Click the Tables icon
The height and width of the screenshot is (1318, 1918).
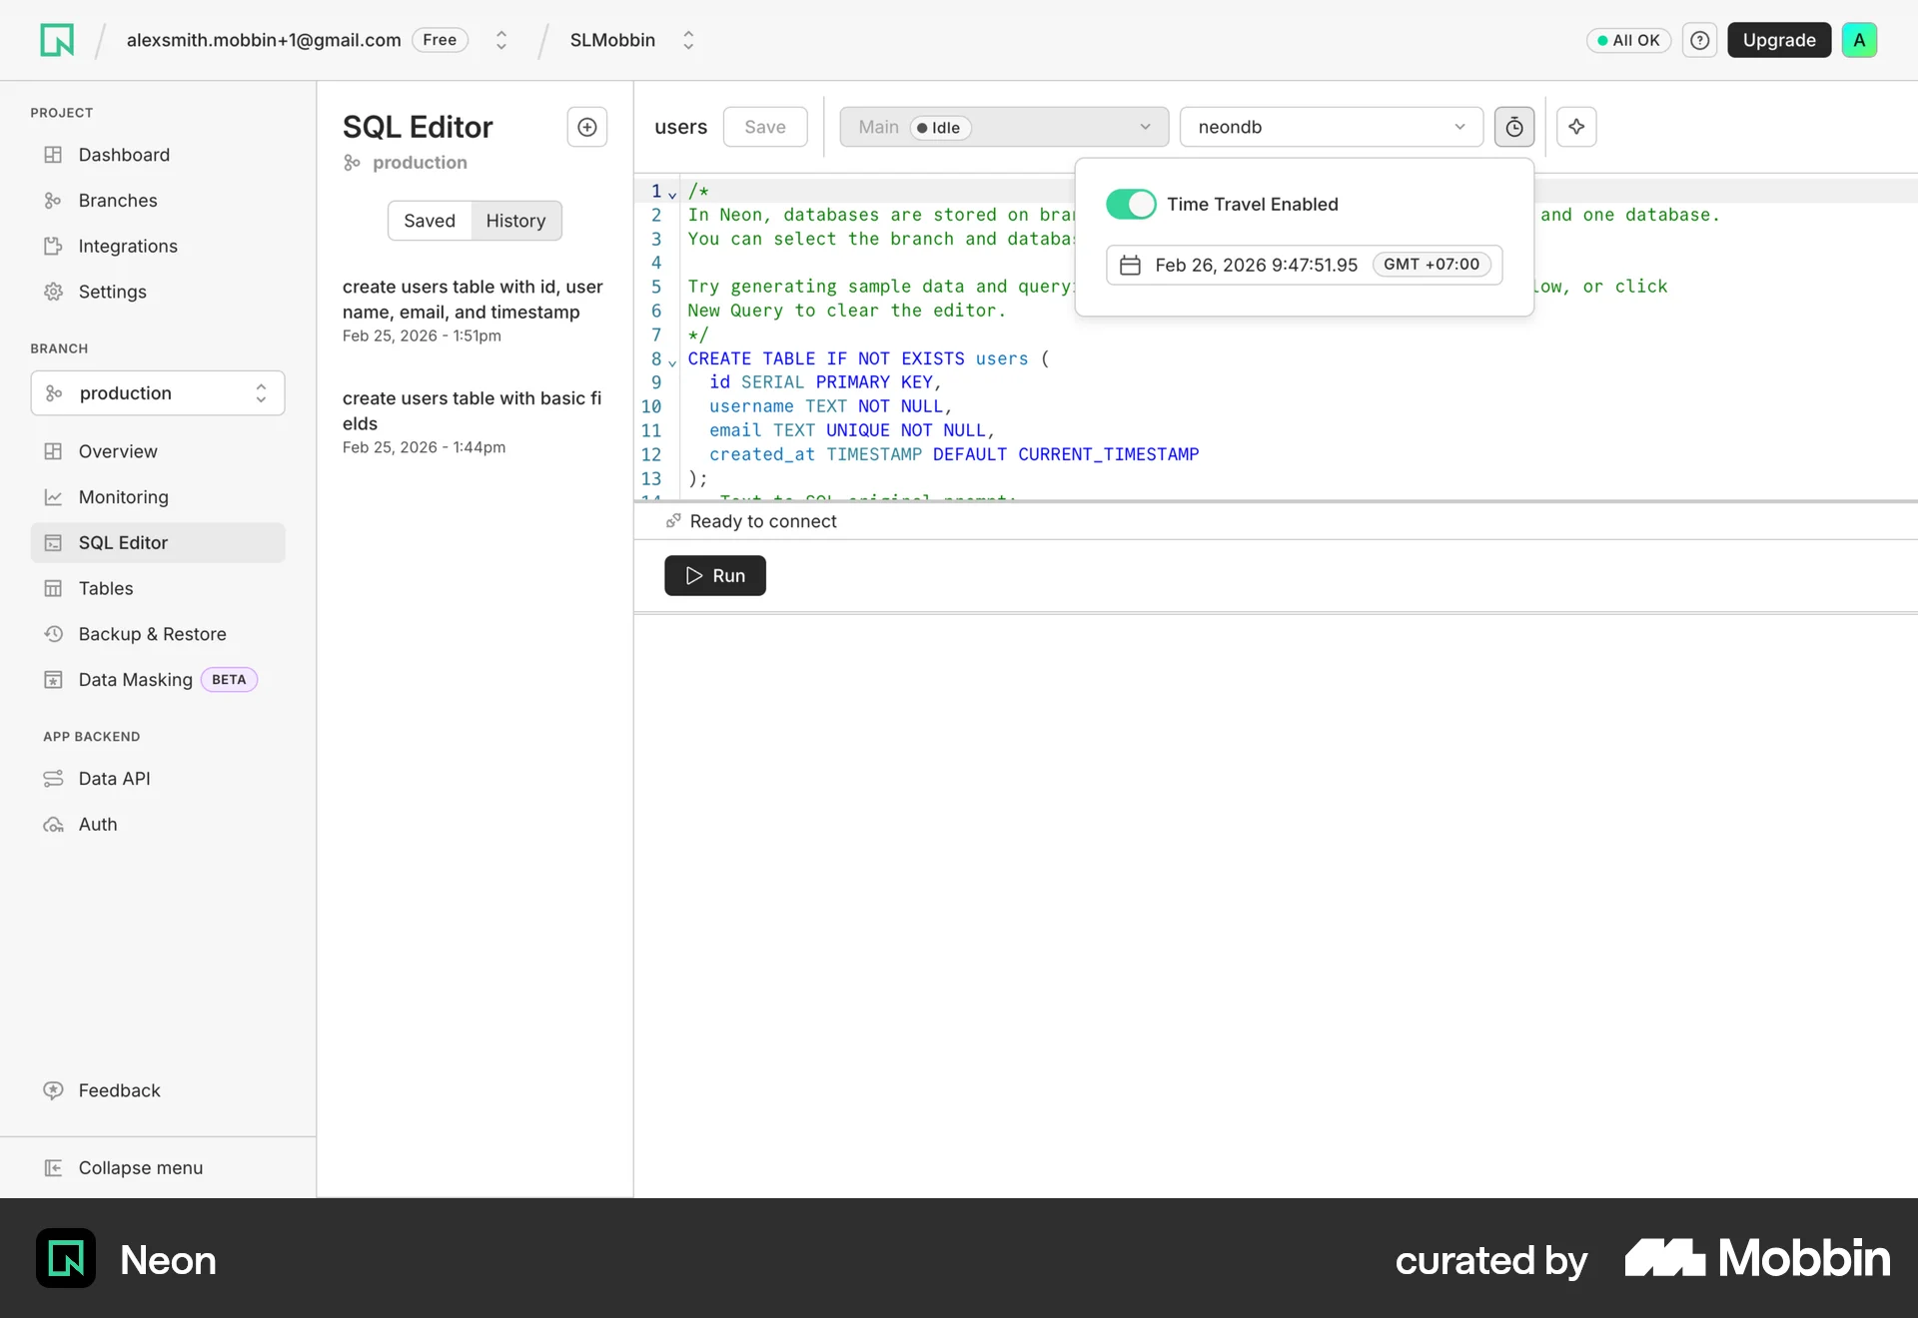[x=53, y=588]
